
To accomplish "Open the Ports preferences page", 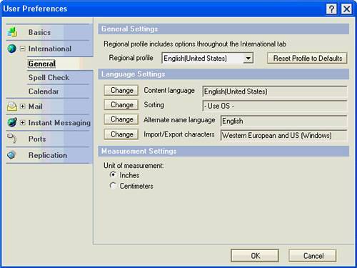I will pos(37,139).
